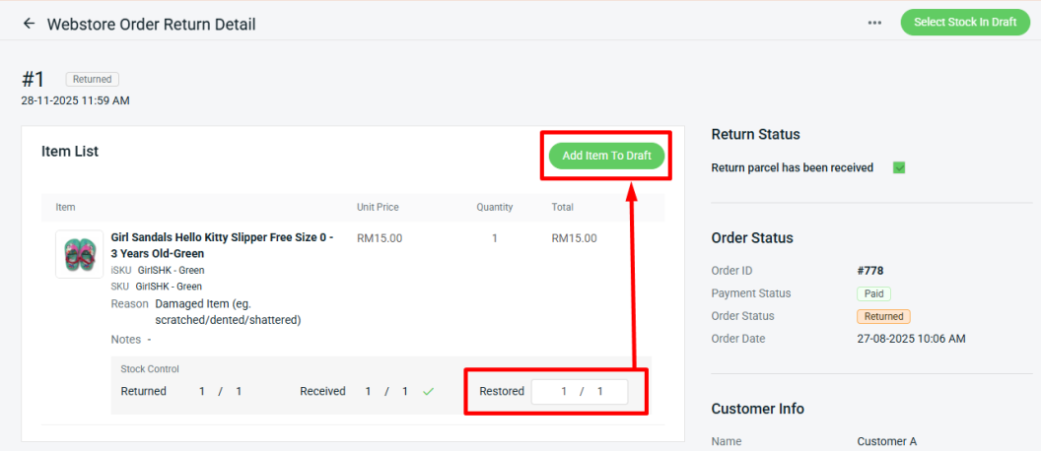Image resolution: width=1041 pixels, height=451 pixels.
Task: Select the Paid payment status badge
Action: pos(873,293)
